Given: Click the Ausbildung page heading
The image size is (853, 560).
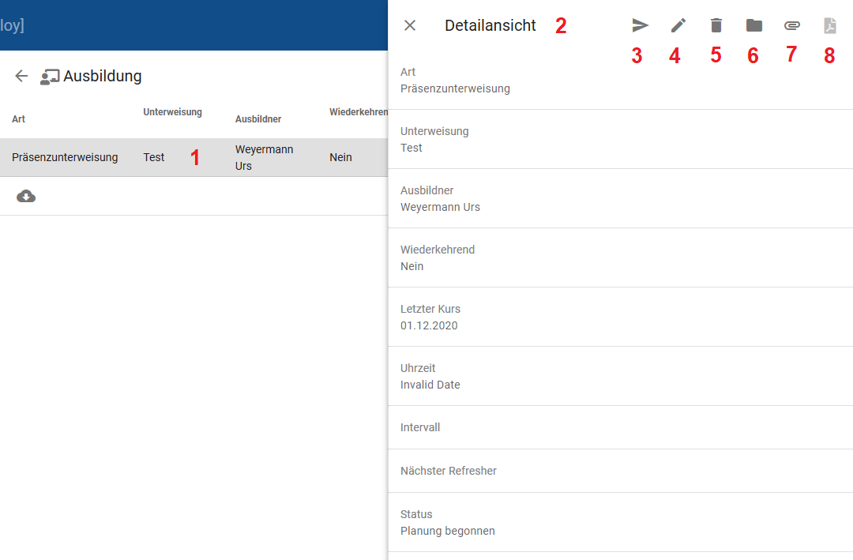Looking at the screenshot, I should (x=102, y=76).
